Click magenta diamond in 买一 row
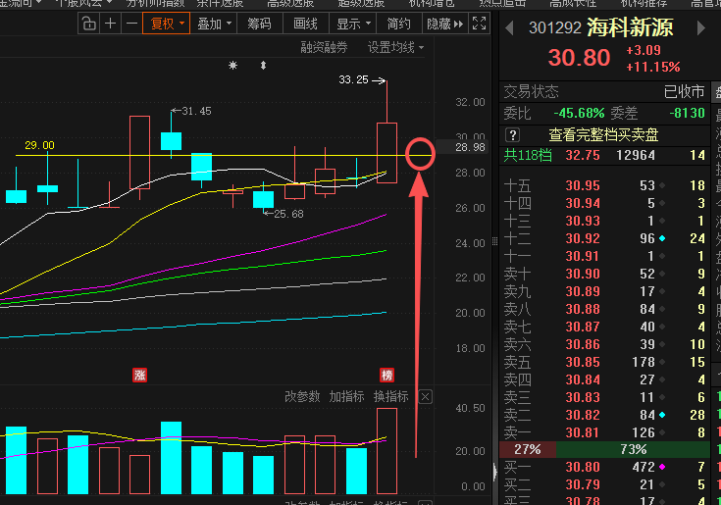The width and height of the screenshot is (721, 505). click(x=662, y=467)
